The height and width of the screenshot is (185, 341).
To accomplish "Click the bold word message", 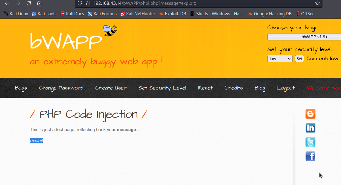I will 126,130.
